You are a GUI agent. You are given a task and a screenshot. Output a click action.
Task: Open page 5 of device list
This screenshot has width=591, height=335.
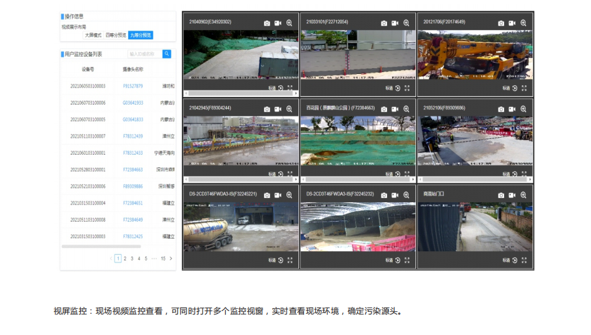(146, 259)
